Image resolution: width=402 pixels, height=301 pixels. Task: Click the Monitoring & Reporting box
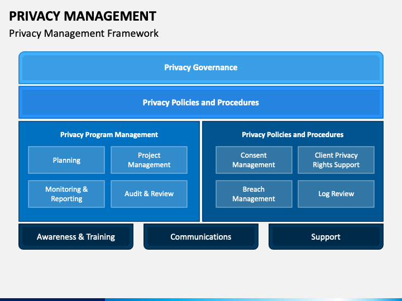coord(66,194)
